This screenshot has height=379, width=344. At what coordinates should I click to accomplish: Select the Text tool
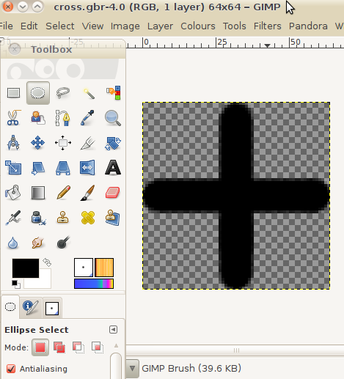(113, 168)
